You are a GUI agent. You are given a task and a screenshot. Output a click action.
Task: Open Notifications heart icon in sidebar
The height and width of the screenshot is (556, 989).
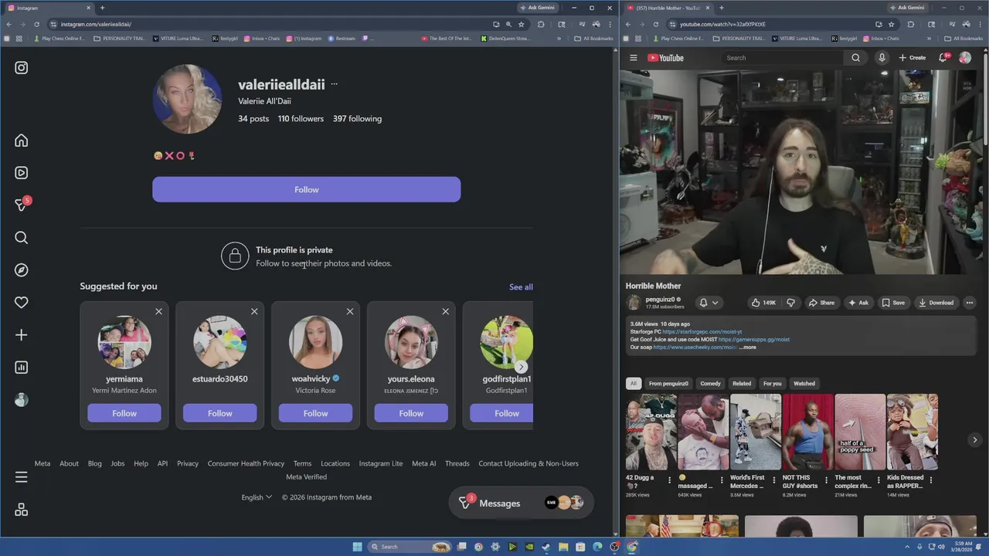click(22, 303)
